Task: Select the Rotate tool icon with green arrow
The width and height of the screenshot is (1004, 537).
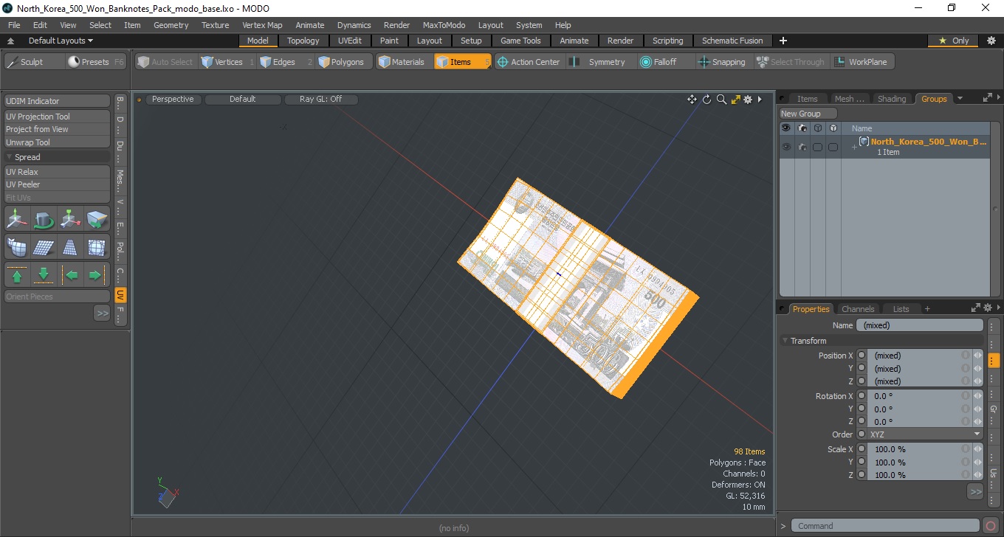Action: pyautogui.click(x=44, y=219)
